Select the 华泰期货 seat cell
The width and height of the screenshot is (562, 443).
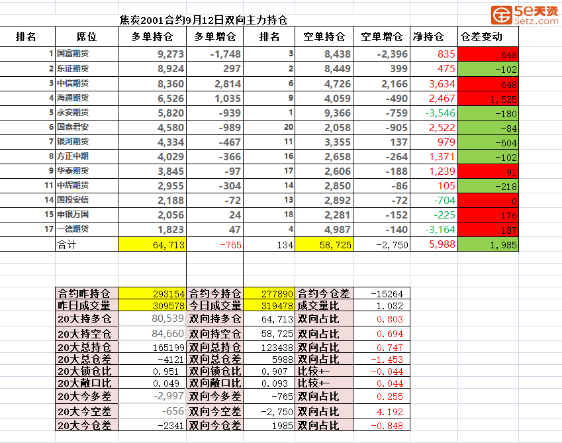pos(86,171)
